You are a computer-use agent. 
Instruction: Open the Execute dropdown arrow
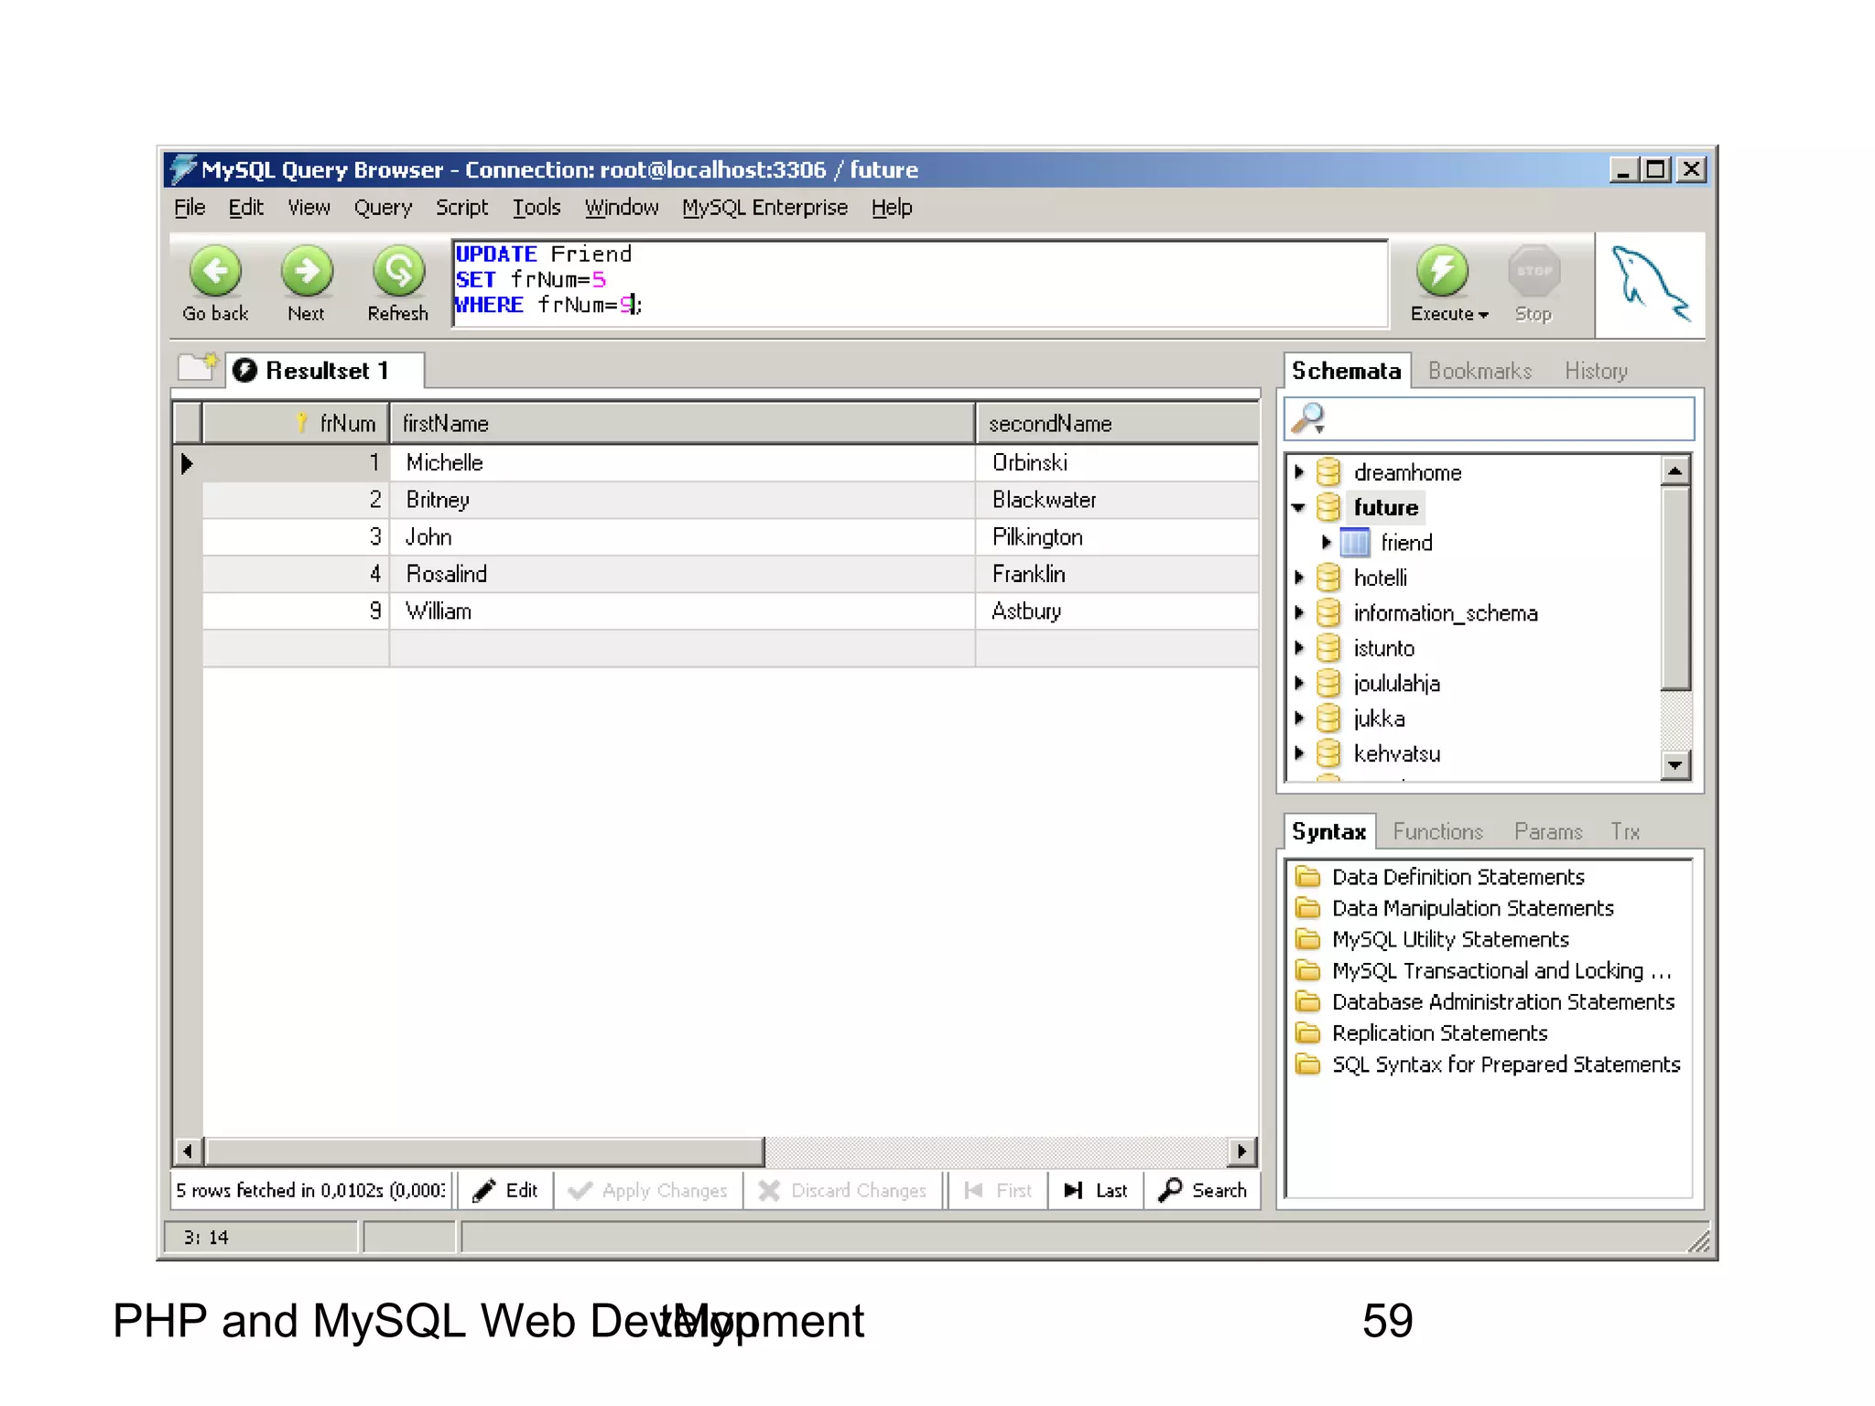click(1484, 315)
